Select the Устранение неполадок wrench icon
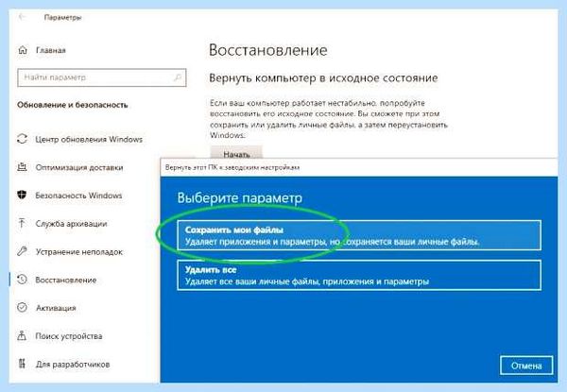 click(x=22, y=251)
